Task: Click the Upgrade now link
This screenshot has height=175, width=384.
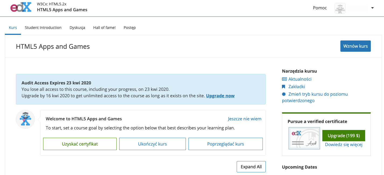Action: point(220,96)
